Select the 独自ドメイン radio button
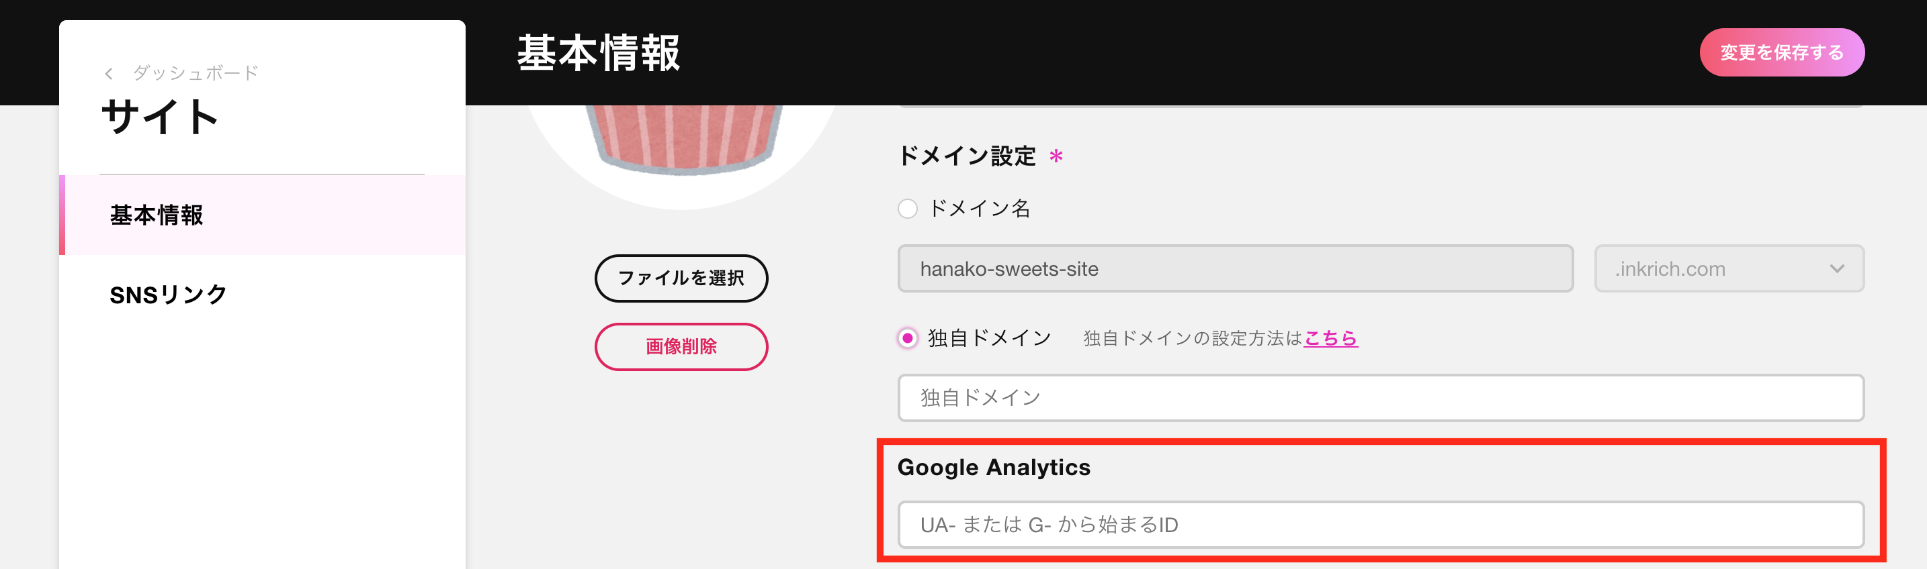The height and width of the screenshot is (569, 1927). point(907,338)
